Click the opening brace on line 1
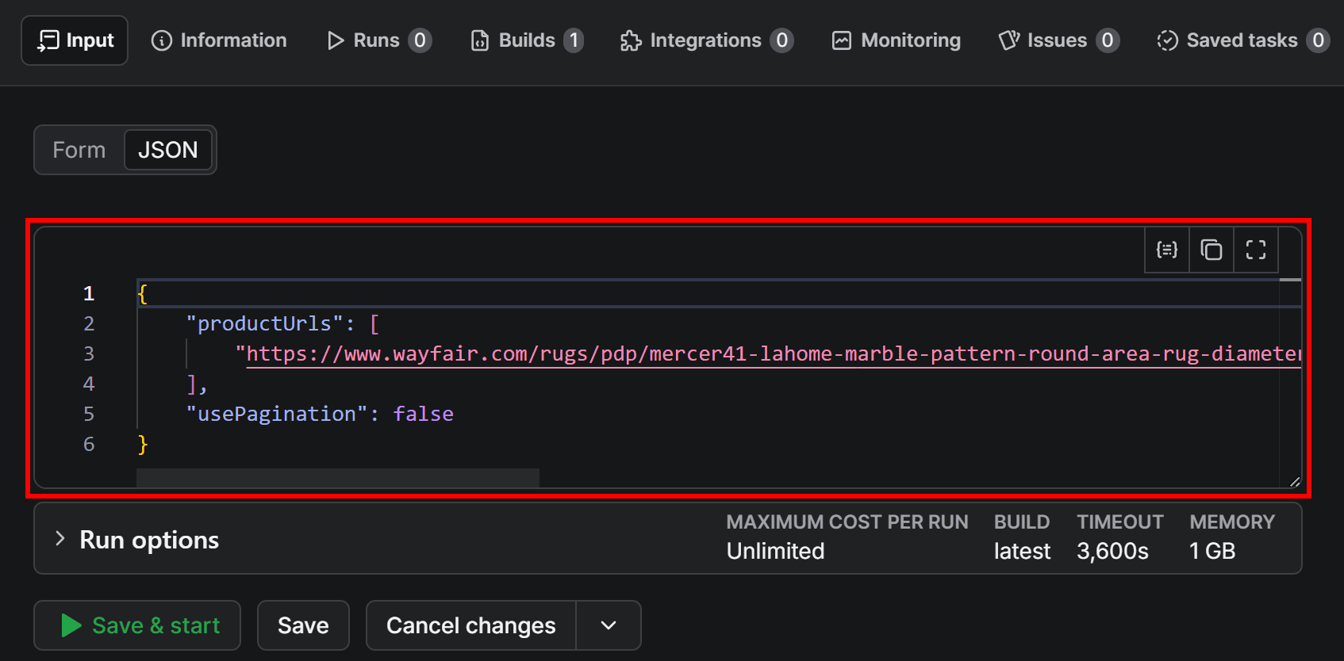The image size is (1344, 661). click(x=143, y=294)
